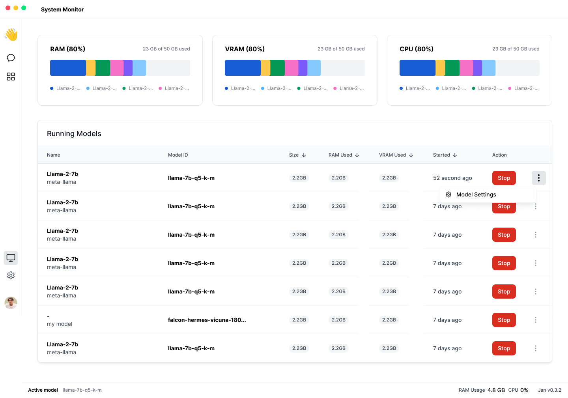Sort table by Size column
This screenshot has width=568, height=398.
click(x=297, y=155)
